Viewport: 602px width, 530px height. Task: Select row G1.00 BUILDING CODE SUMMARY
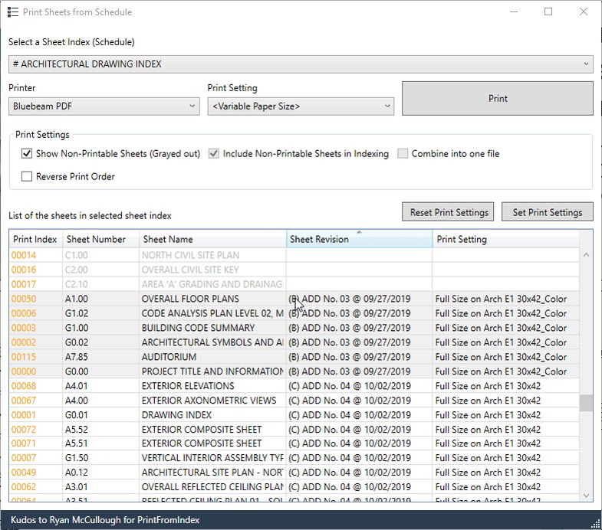click(x=294, y=328)
